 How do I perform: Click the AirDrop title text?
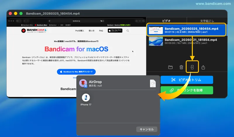tap(95, 82)
